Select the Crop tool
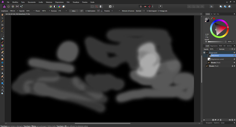The image size is (236, 127). click(x=2, y=25)
